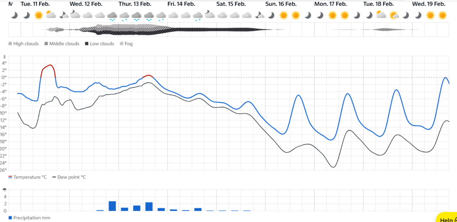Viewport: 457px width, 222px height.
Task: Click the tallest precipitation bar in chart
Action: point(112,206)
